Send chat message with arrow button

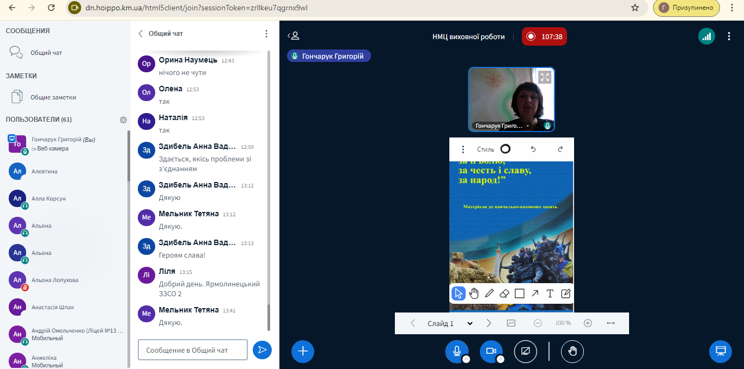click(262, 350)
